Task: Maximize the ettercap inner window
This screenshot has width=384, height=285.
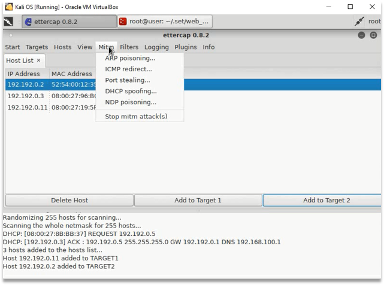Action: point(373,35)
